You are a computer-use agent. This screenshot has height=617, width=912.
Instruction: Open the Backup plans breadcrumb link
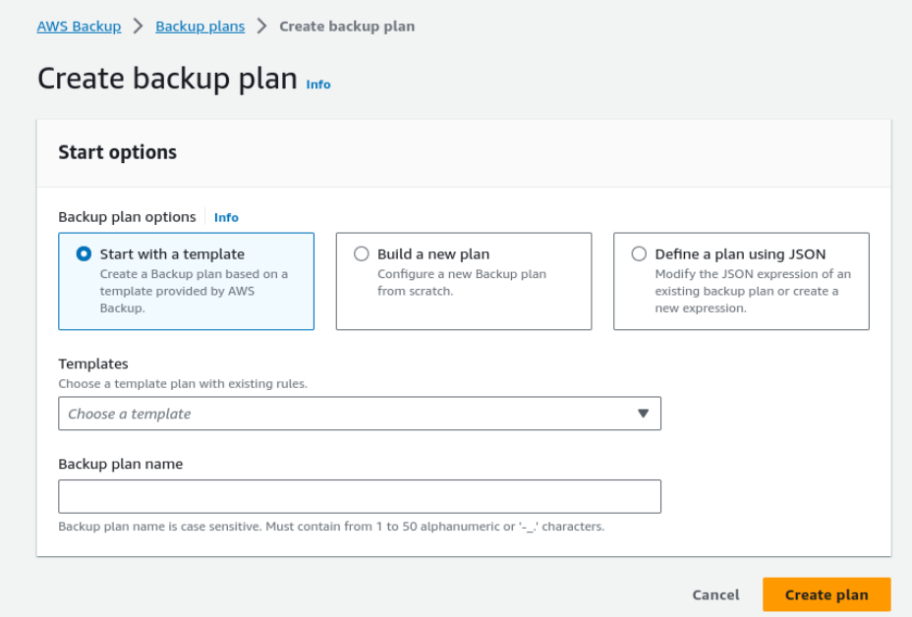pos(200,27)
